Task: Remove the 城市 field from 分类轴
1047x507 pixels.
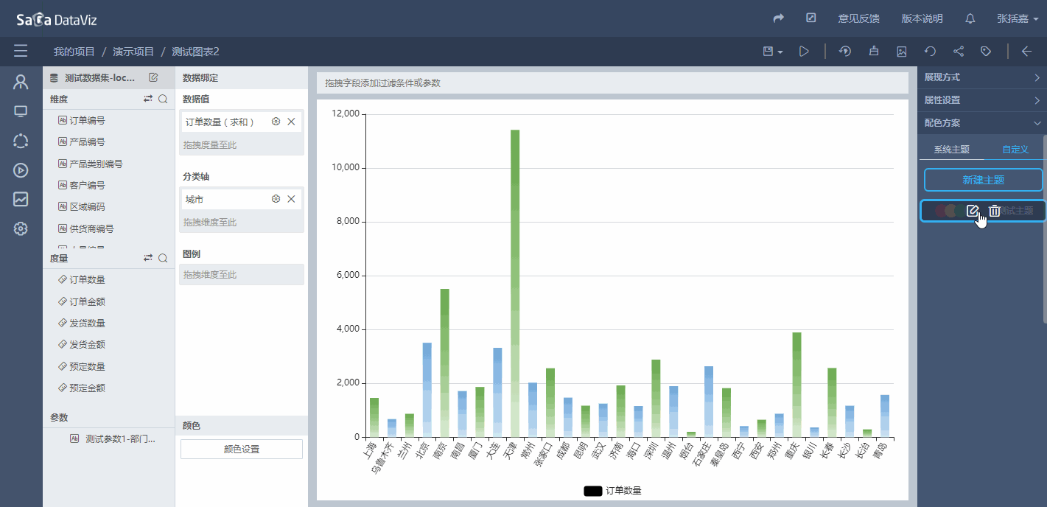Action: point(291,199)
